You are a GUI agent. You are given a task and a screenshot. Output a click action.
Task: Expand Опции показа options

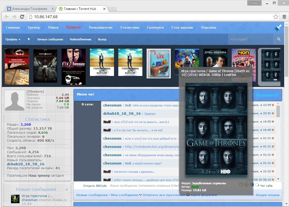[267, 195]
